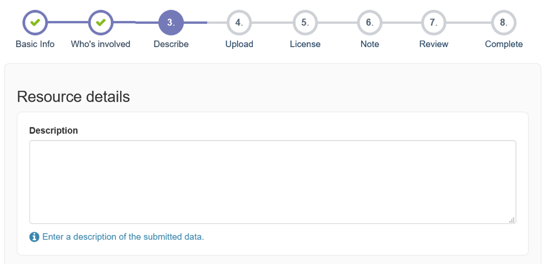Jump to step 5 circle
Image resolution: width=546 pixels, height=264 pixels.
click(x=305, y=23)
